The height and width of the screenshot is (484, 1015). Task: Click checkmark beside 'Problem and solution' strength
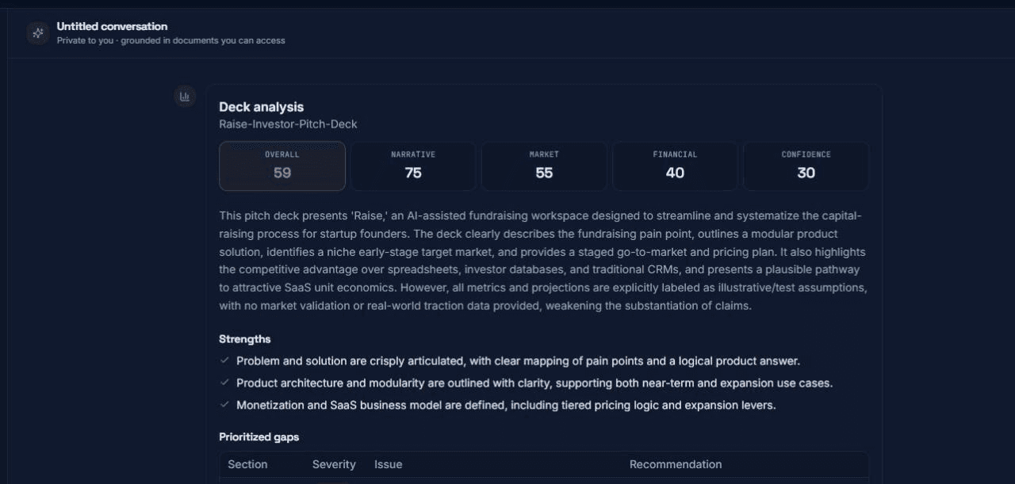pos(224,360)
